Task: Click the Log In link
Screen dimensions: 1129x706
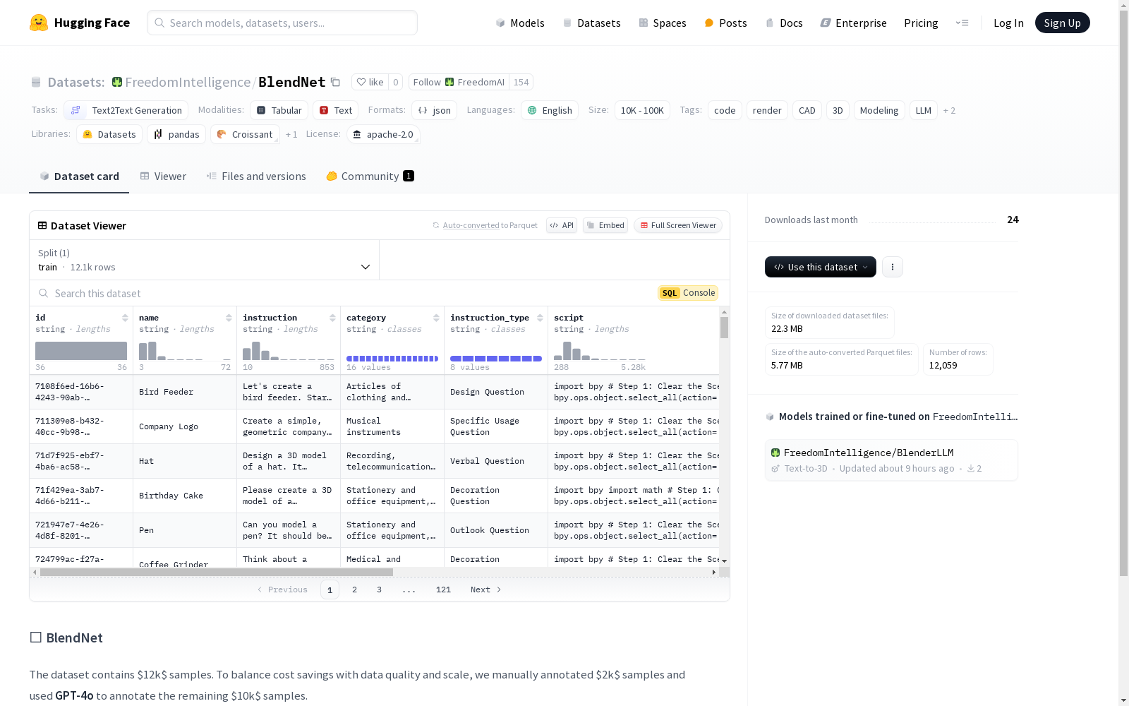Action: click(1008, 23)
